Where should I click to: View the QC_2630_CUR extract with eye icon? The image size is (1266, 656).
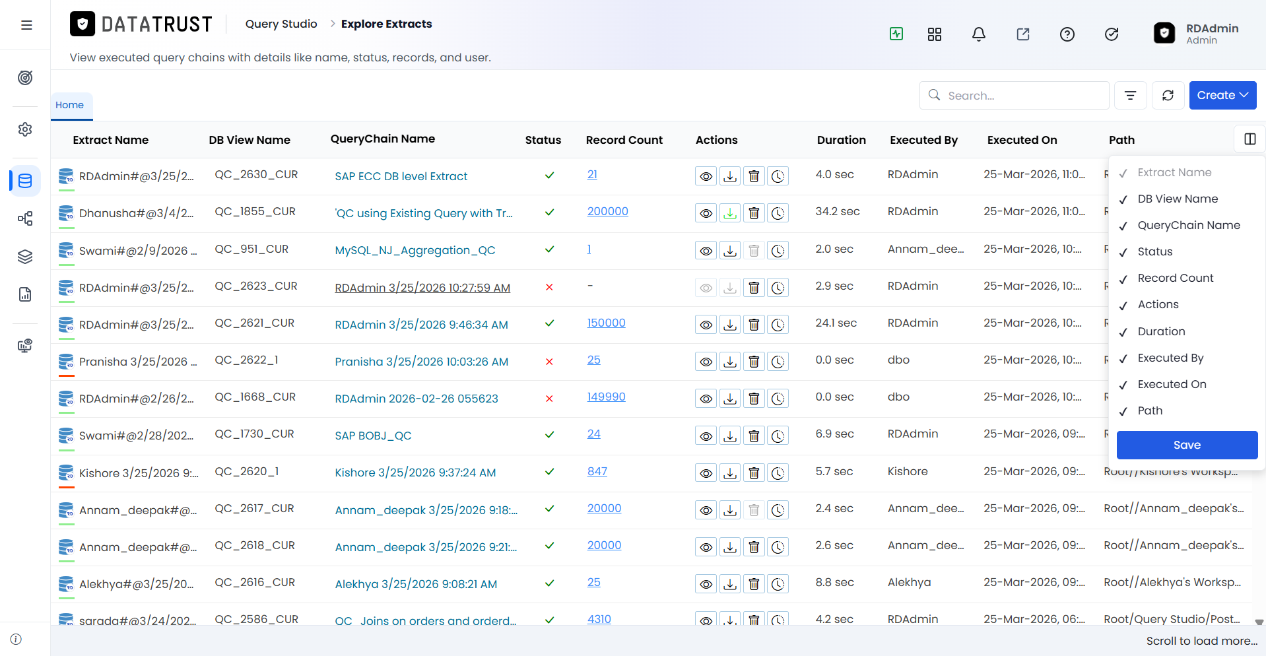tap(706, 176)
